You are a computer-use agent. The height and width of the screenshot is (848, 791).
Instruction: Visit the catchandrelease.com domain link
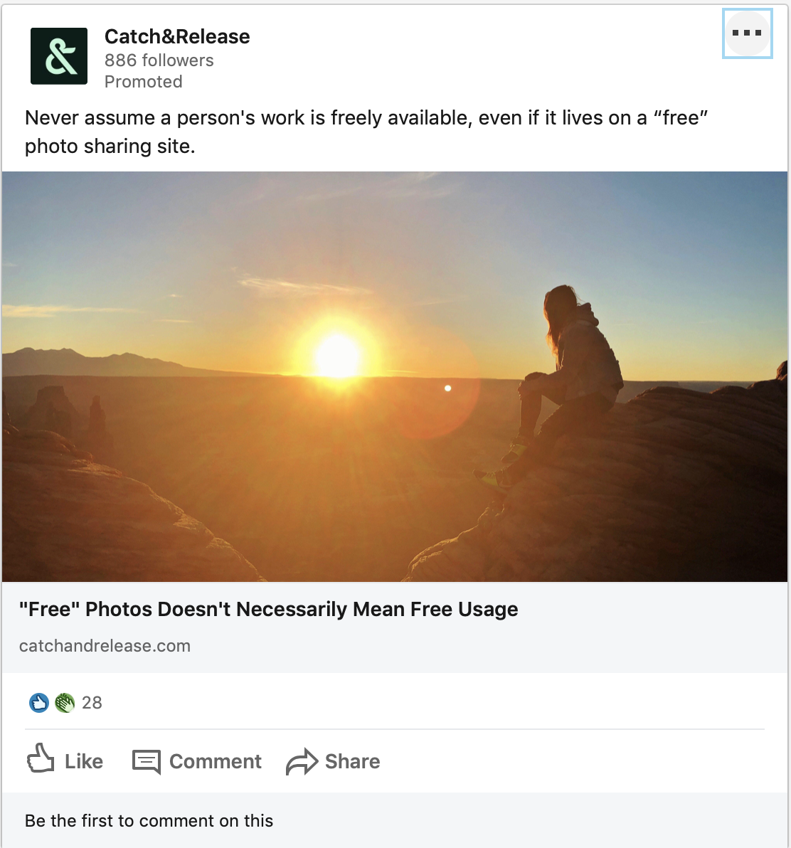point(105,646)
